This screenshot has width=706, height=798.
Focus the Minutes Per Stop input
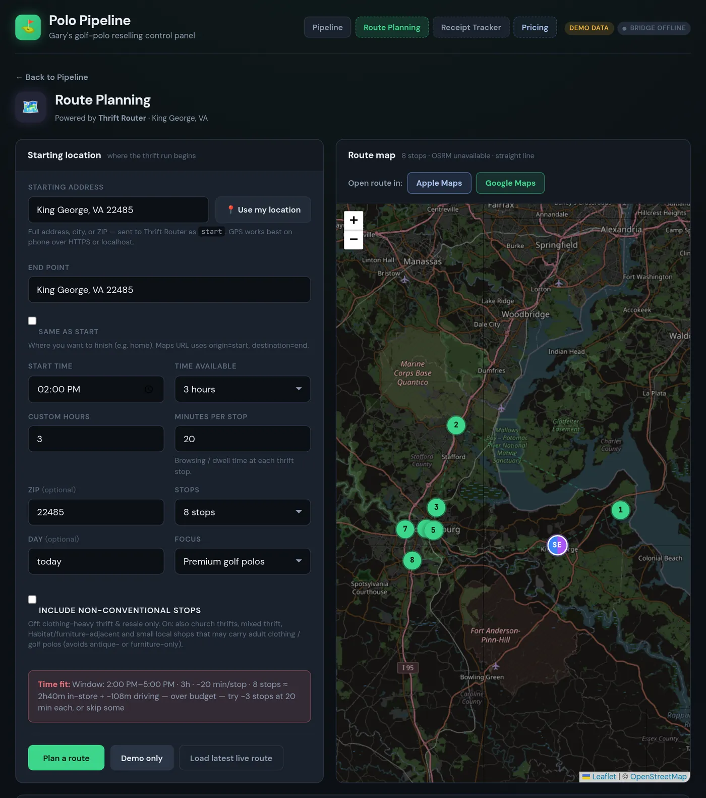(x=243, y=439)
